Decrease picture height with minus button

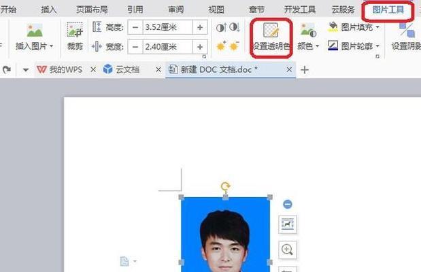click(x=135, y=27)
